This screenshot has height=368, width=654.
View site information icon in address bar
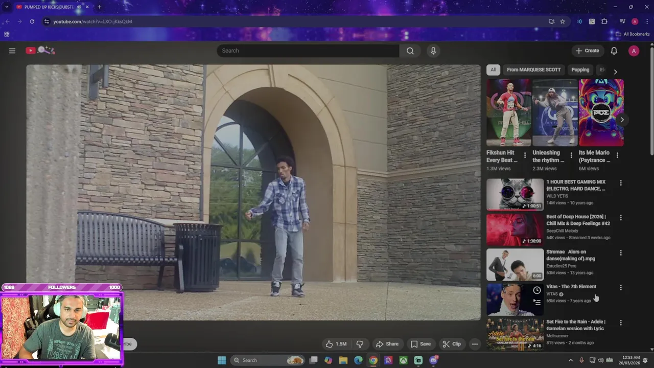[x=46, y=21]
